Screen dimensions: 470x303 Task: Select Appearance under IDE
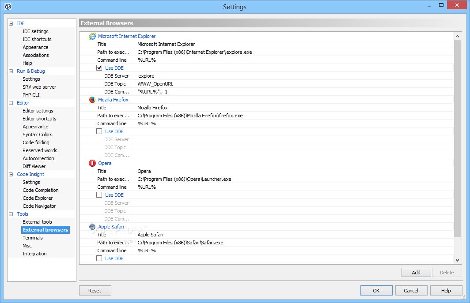click(35, 47)
